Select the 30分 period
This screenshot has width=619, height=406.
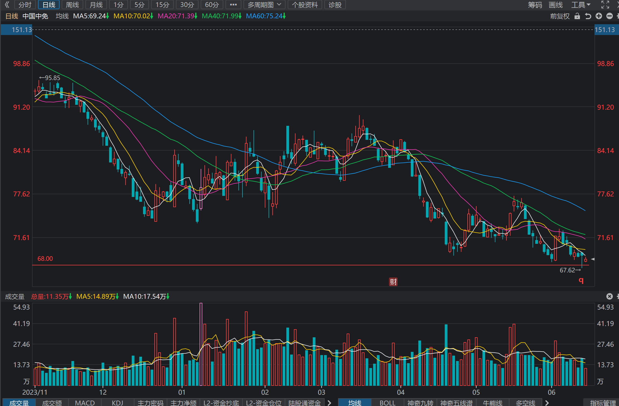(187, 5)
